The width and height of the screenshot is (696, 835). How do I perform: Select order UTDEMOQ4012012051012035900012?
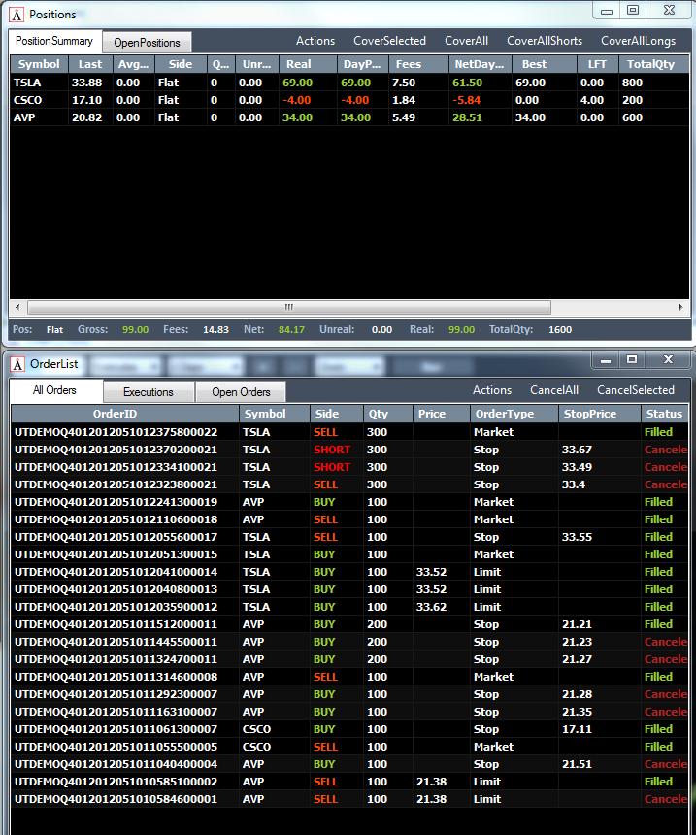pos(349,607)
